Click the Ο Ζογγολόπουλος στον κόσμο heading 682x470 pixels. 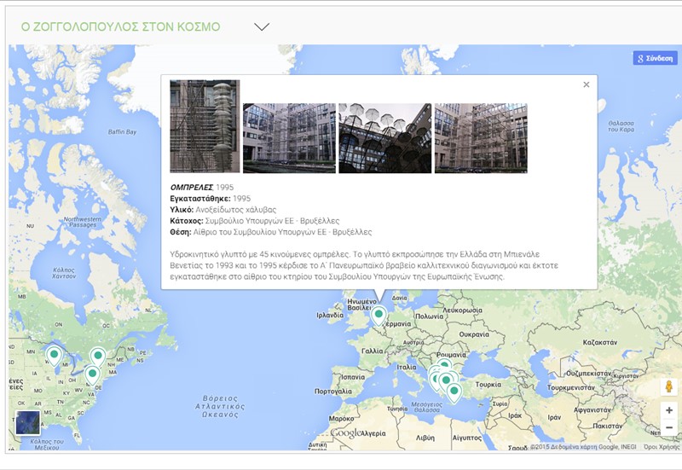pyautogui.click(x=120, y=26)
